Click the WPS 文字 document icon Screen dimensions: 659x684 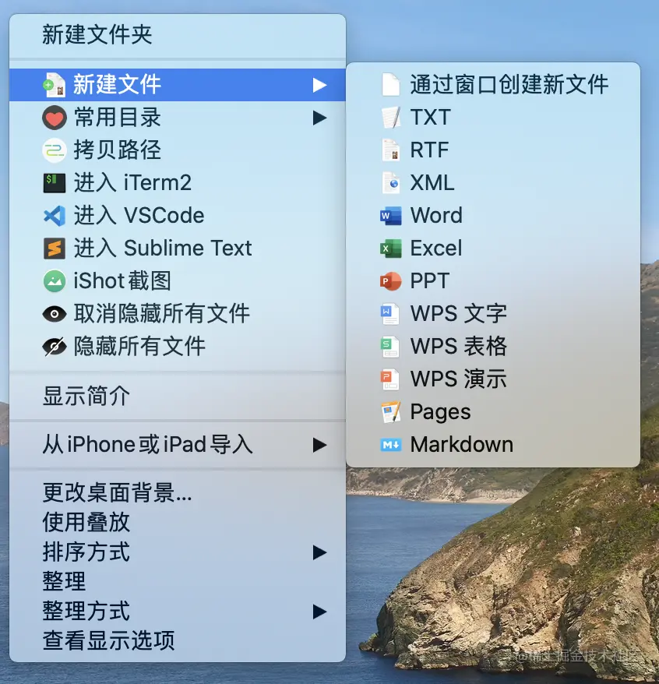click(x=390, y=314)
